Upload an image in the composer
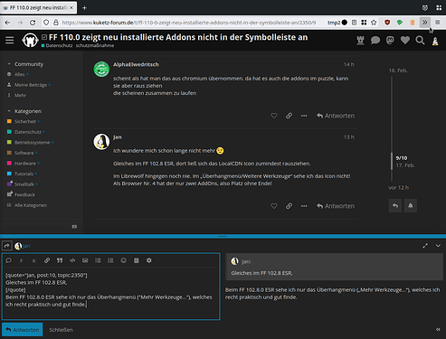The image size is (446, 339). (x=85, y=260)
